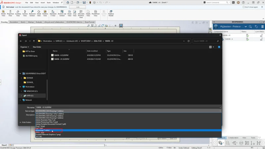Click the Replace Model tool

pos(111,13)
